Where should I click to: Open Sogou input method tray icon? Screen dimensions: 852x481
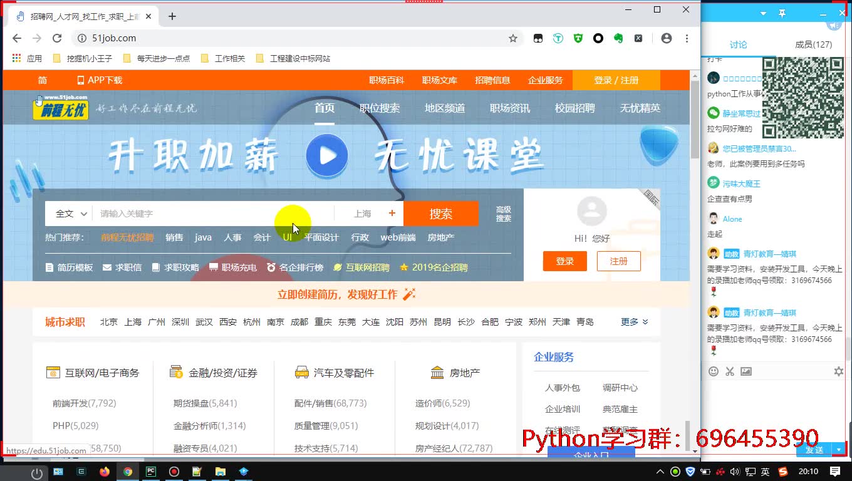point(783,472)
